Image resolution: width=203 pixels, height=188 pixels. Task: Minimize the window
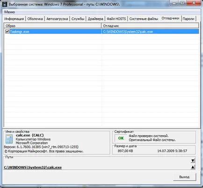point(174,3)
